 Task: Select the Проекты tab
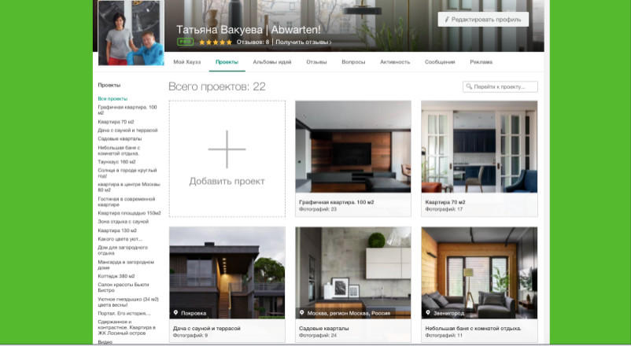click(227, 62)
